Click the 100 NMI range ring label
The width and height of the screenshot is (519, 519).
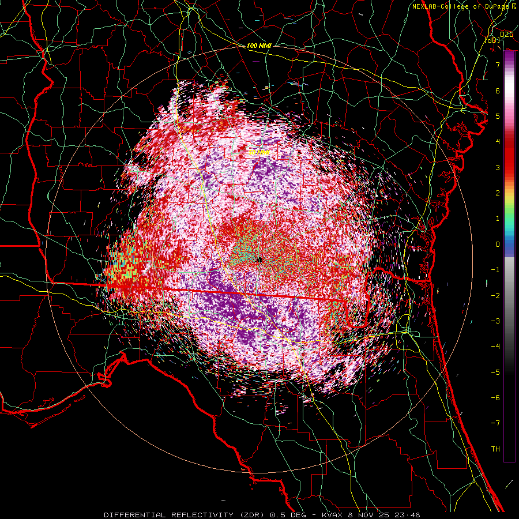point(259,46)
